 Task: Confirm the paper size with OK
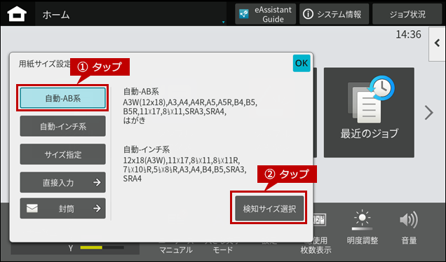(x=302, y=63)
